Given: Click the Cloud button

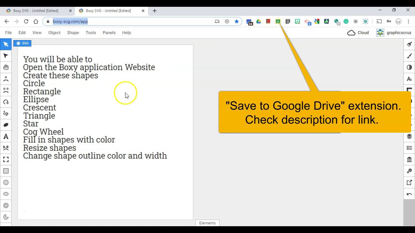Looking at the screenshot, I should [x=358, y=33].
